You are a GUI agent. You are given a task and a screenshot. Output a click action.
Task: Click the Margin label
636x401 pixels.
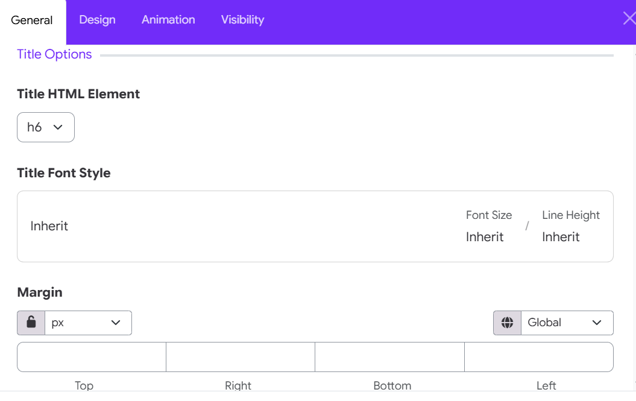click(x=40, y=292)
